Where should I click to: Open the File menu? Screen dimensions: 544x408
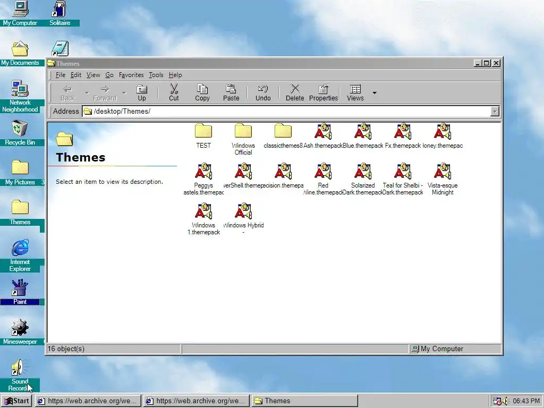[61, 75]
